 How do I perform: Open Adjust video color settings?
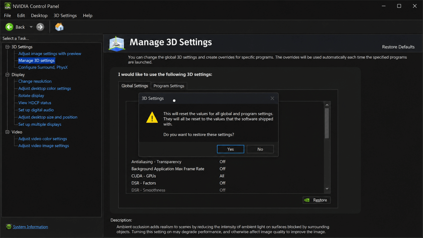click(x=43, y=139)
